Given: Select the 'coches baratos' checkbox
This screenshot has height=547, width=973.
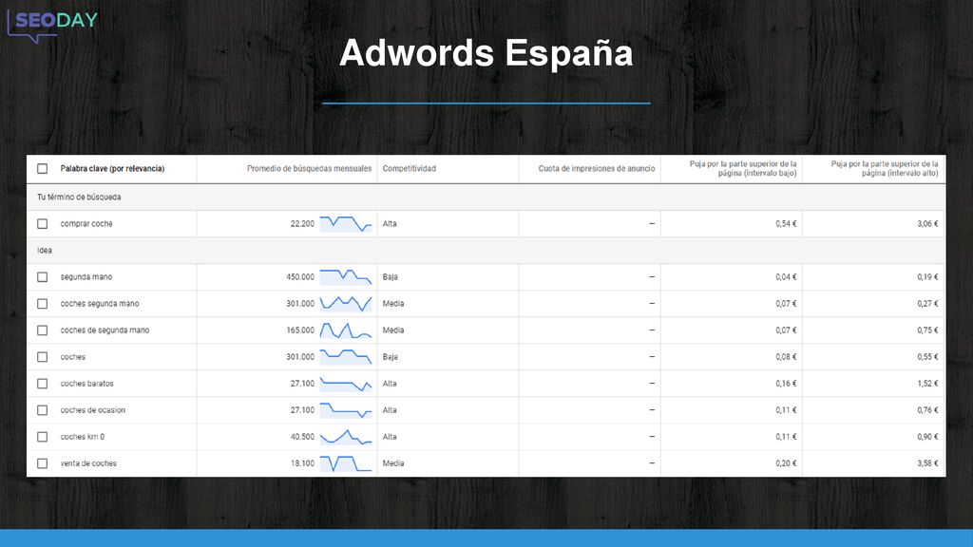Looking at the screenshot, I should click(42, 384).
